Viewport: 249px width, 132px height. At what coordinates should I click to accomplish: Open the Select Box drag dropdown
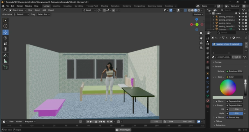(x=44, y=14)
